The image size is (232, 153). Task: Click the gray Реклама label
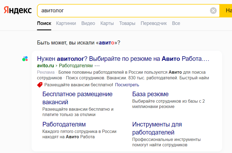tap(46, 72)
